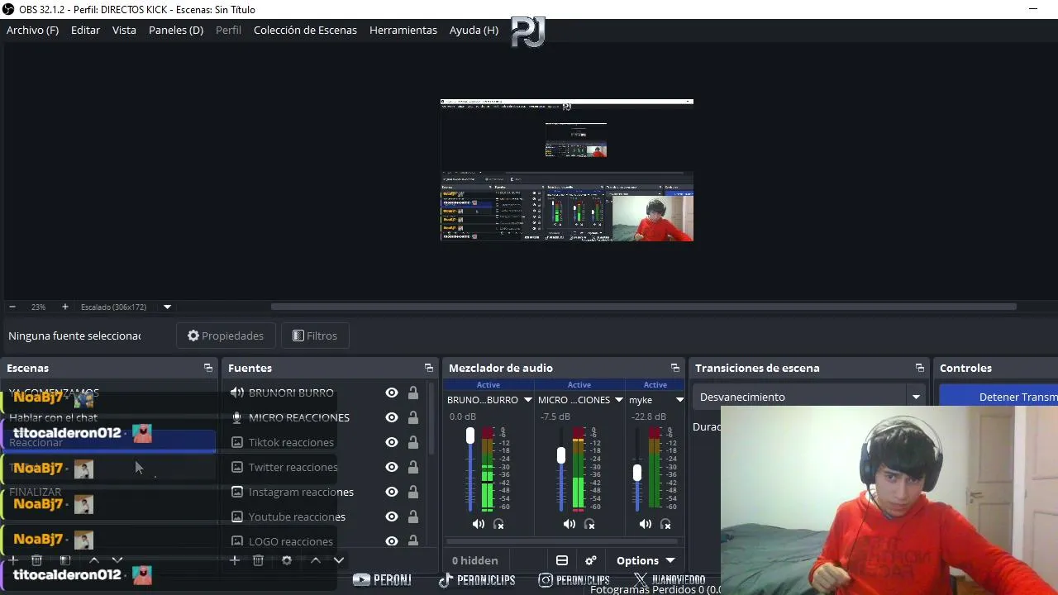
Task: Switch audio mixer layout icon
Action: 562,560
